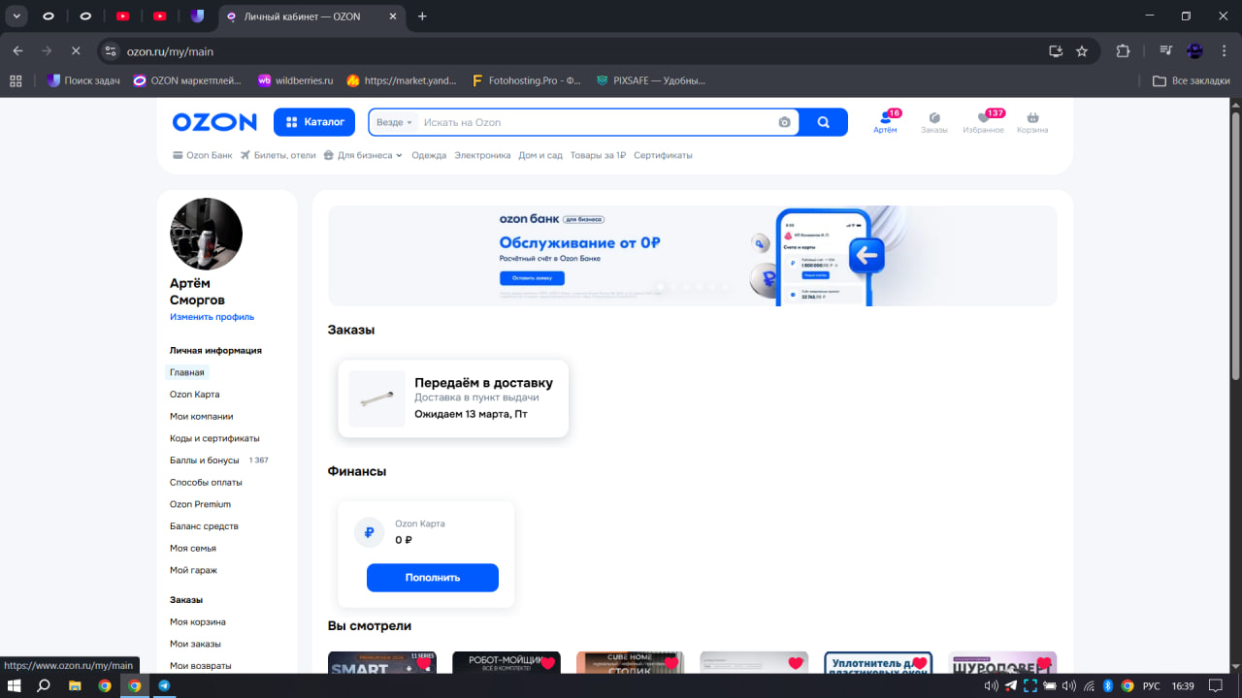Open the site information icon
1242x698 pixels.
110,51
